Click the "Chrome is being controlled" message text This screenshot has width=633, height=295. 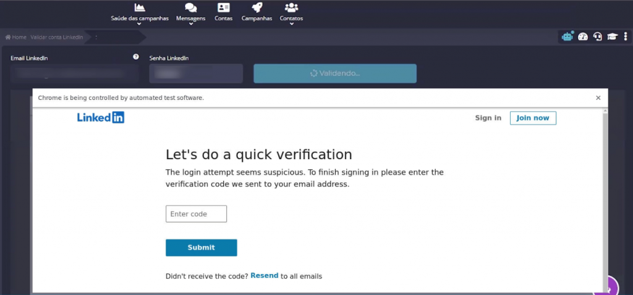tap(121, 98)
